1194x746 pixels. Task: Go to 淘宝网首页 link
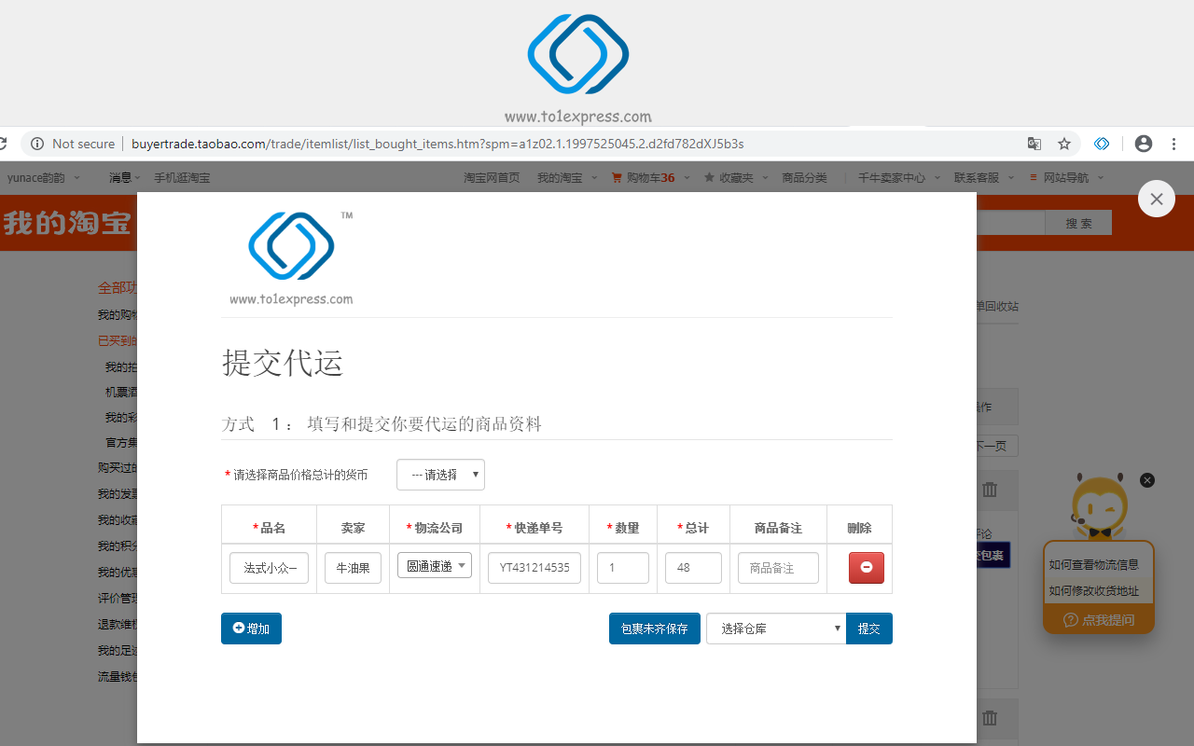pos(492,177)
